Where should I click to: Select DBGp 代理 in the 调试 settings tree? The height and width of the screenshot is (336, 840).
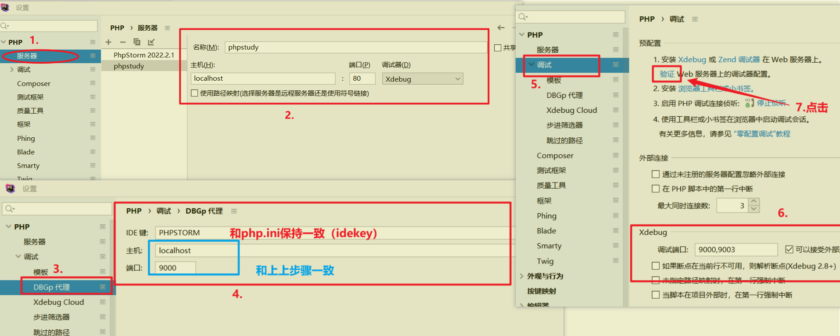click(x=564, y=95)
